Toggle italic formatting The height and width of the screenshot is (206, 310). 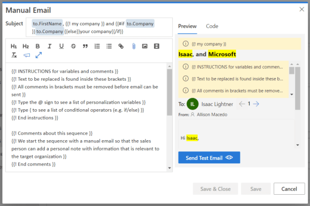coord(49,47)
